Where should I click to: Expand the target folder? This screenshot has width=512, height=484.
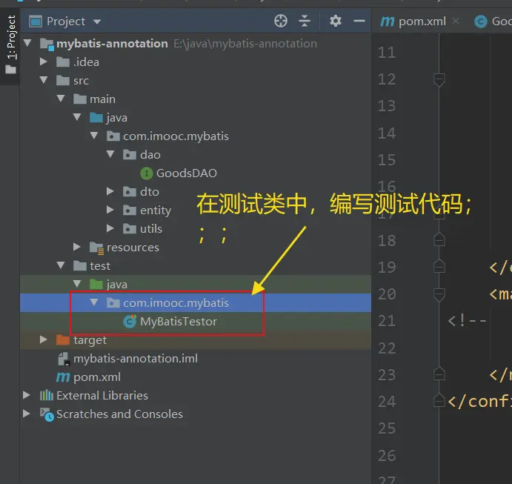44,340
